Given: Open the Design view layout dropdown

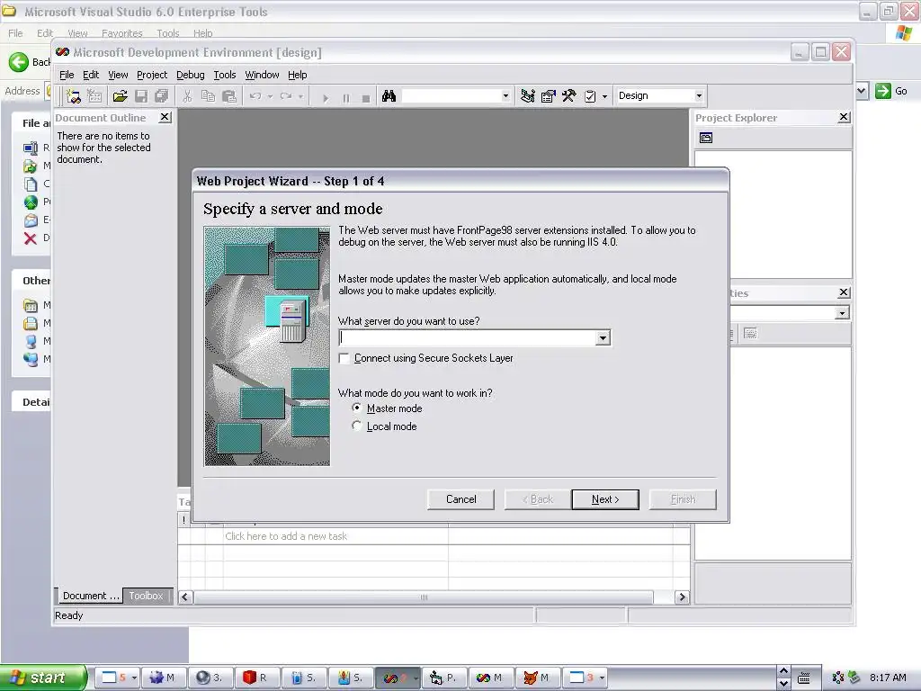Looking at the screenshot, I should click(x=698, y=95).
